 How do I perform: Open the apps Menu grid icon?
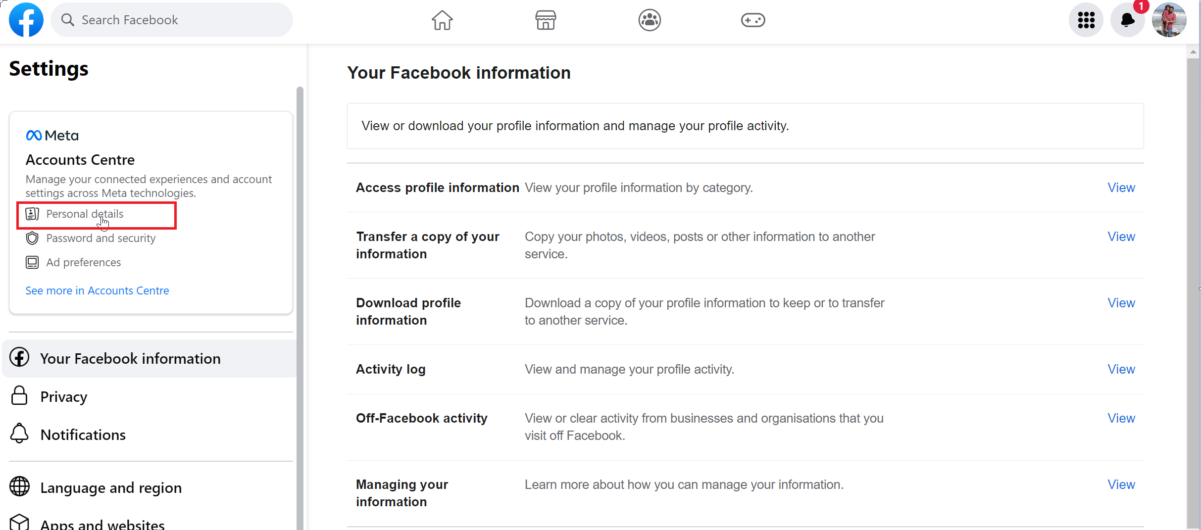click(x=1086, y=20)
